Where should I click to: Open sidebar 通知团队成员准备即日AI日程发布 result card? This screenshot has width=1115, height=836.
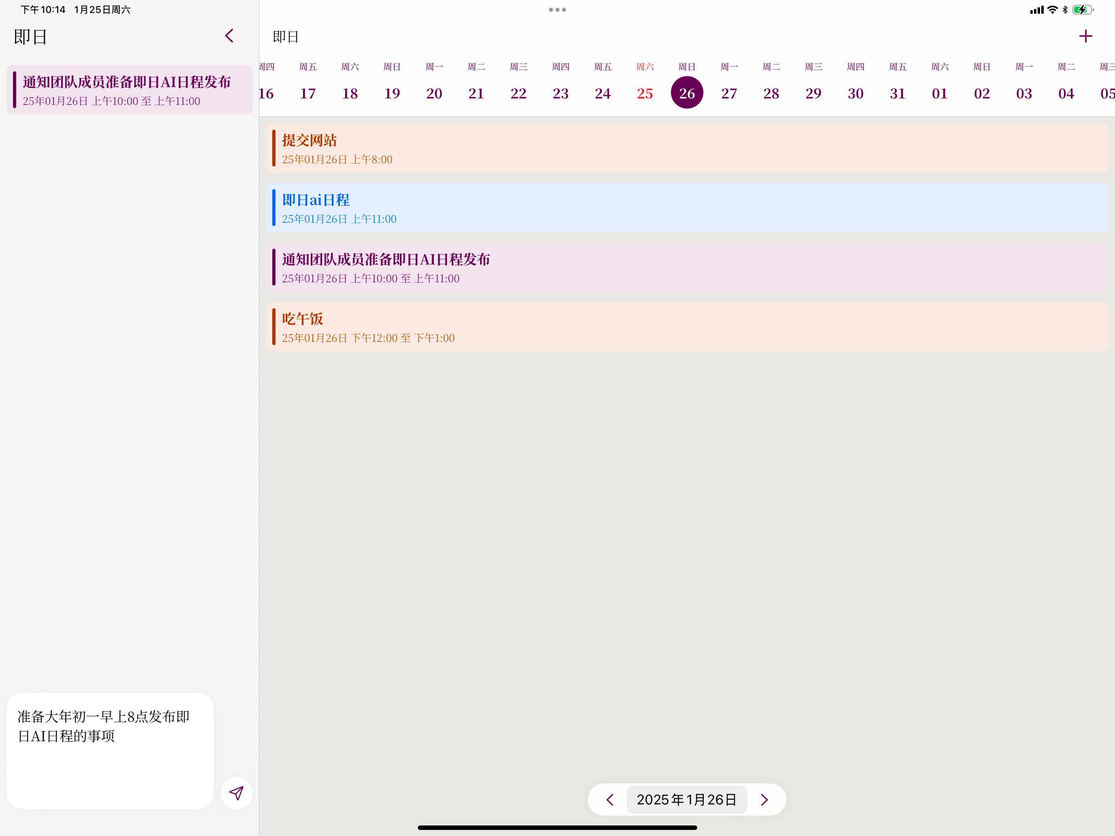(x=130, y=90)
